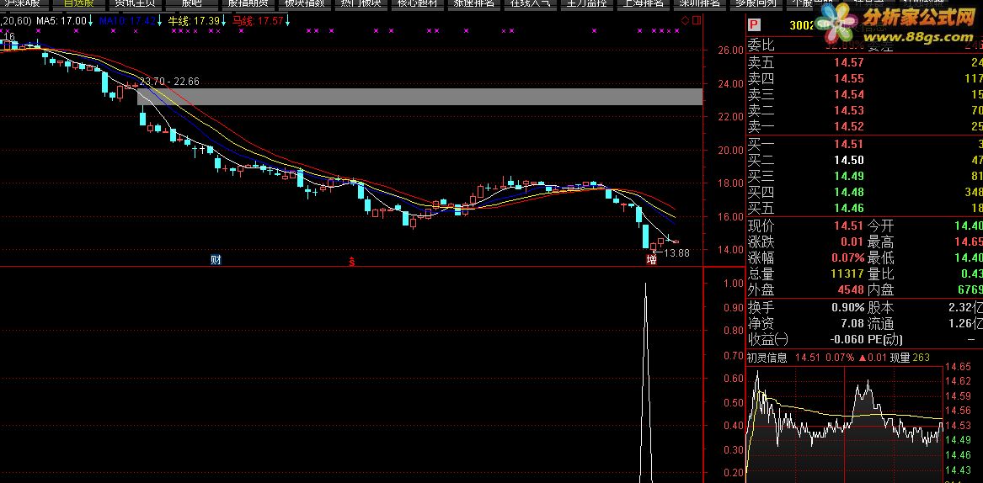Click the 23.70 - 22.66 gap label
The height and width of the screenshot is (483, 983).
pyautogui.click(x=169, y=82)
